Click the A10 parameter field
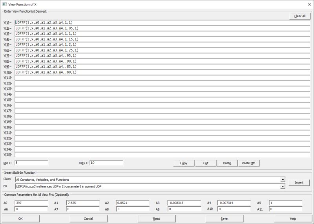 [x=234, y=209]
